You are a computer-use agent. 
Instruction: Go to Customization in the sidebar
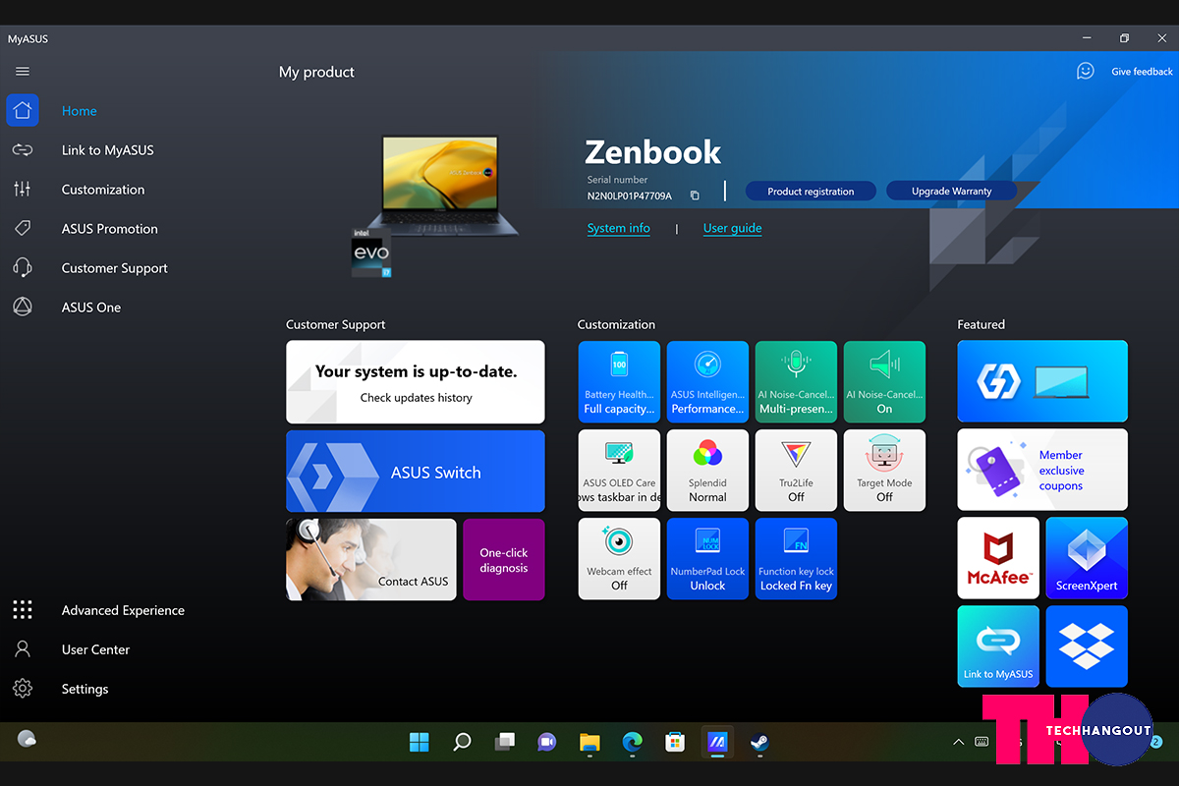103,190
